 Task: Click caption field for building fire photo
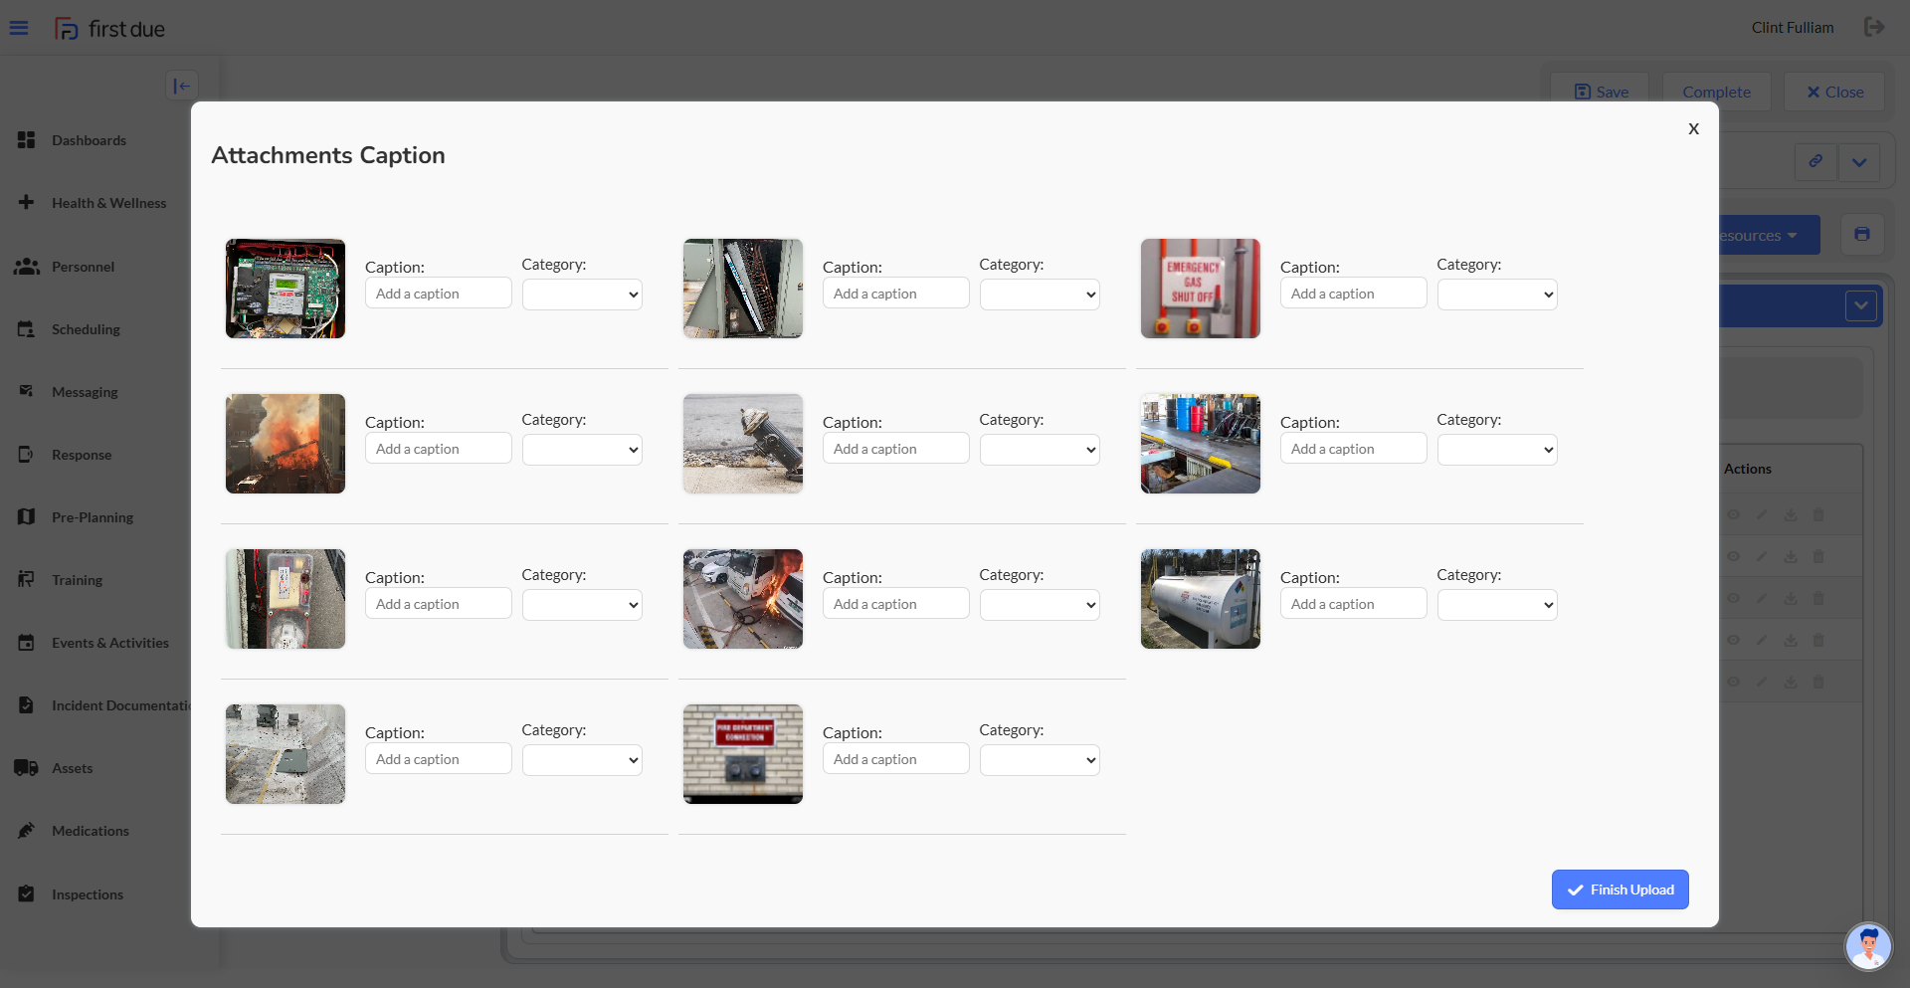438,449
